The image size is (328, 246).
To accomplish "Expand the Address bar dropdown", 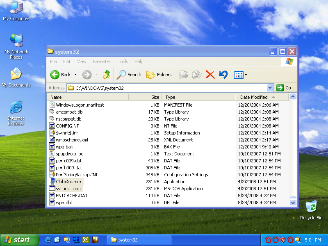I will pyautogui.click(x=270, y=88).
